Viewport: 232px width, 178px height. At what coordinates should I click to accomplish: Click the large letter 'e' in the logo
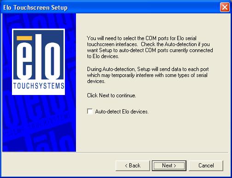tap(24, 61)
